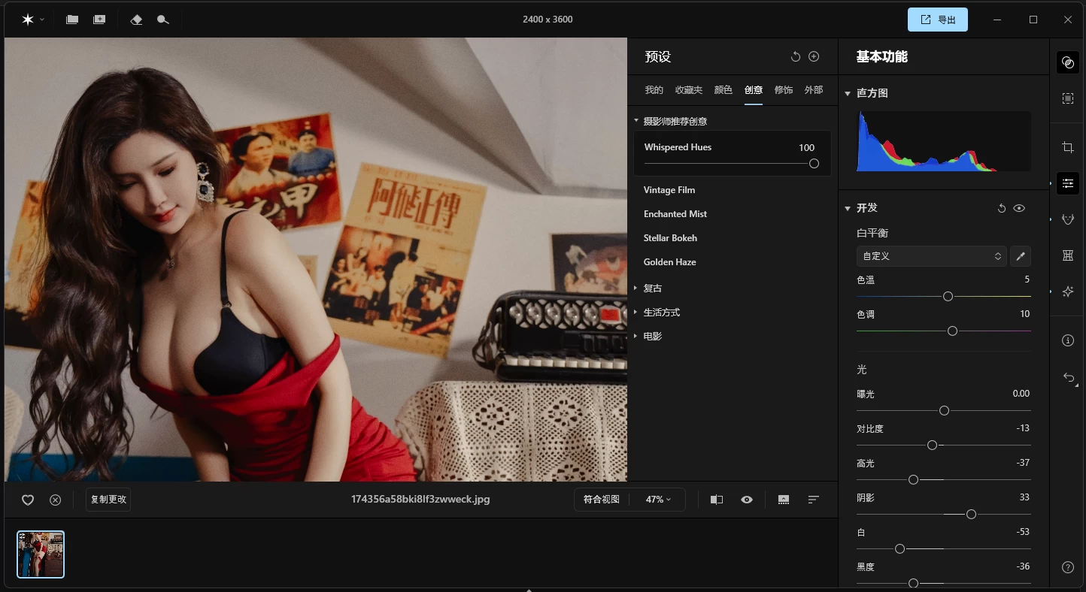Open the presets panel icon in sidebar
This screenshot has height=592, width=1086.
pos(1067,63)
